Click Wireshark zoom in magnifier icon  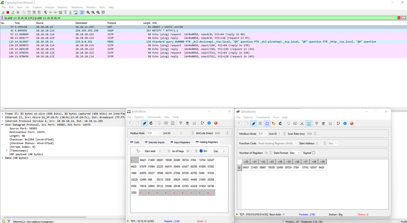(88, 12)
